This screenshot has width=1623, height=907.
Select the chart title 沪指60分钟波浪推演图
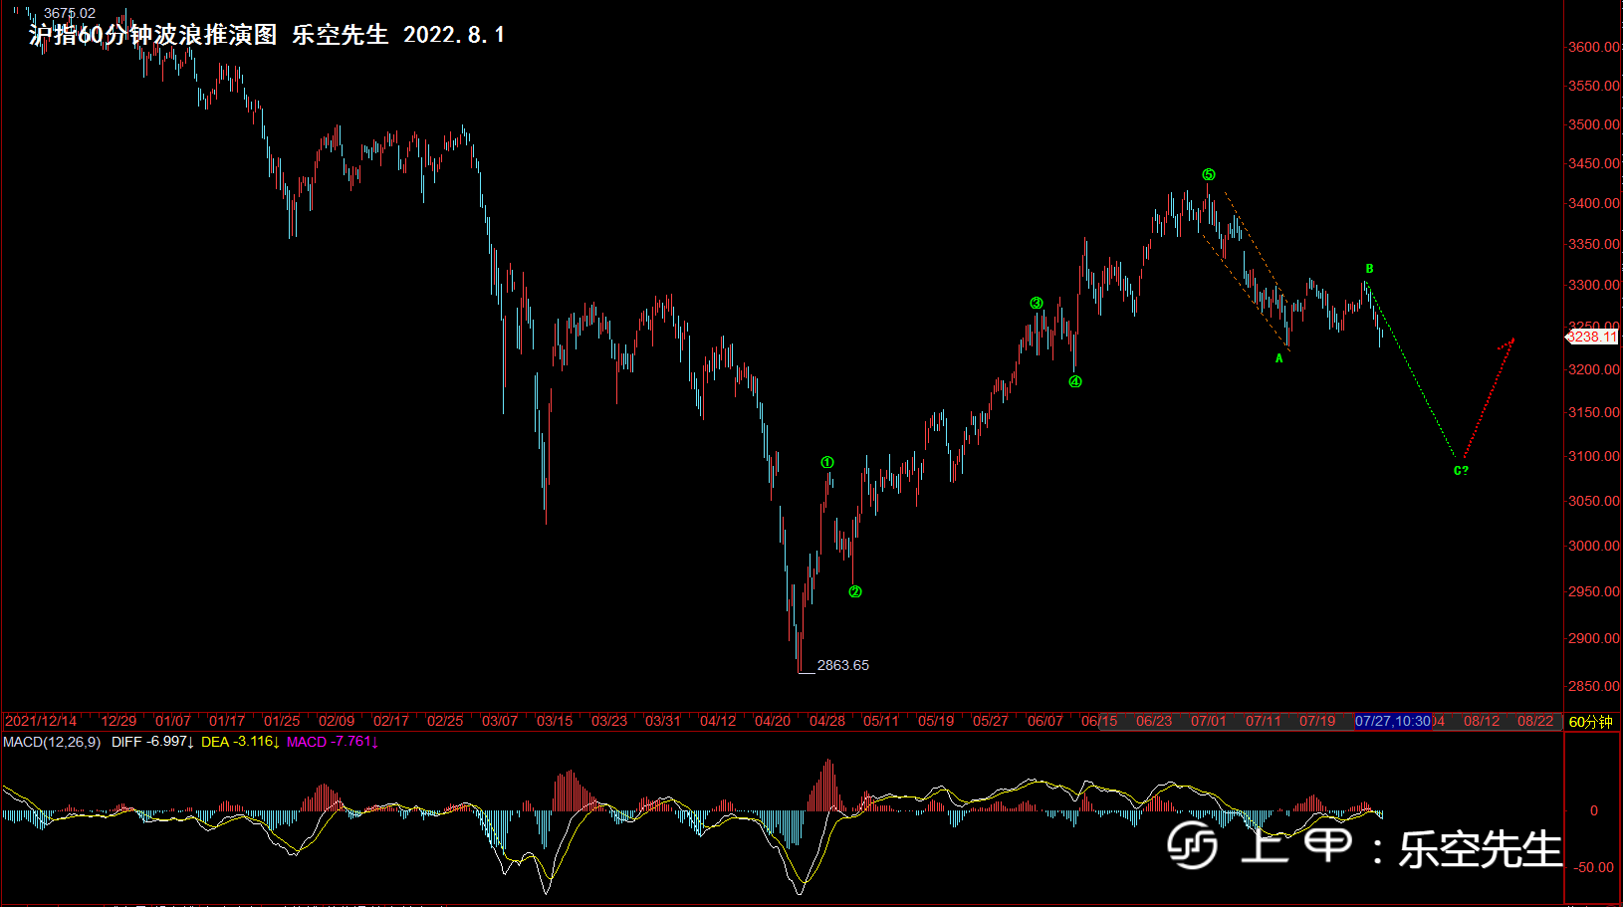[x=153, y=34]
